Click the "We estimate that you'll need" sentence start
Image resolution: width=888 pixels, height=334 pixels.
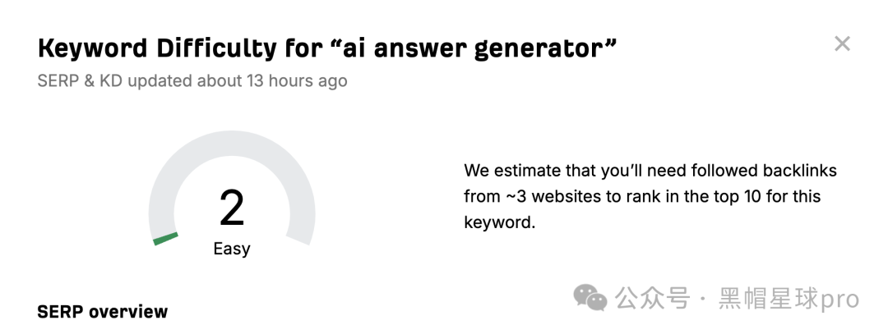[x=554, y=170]
